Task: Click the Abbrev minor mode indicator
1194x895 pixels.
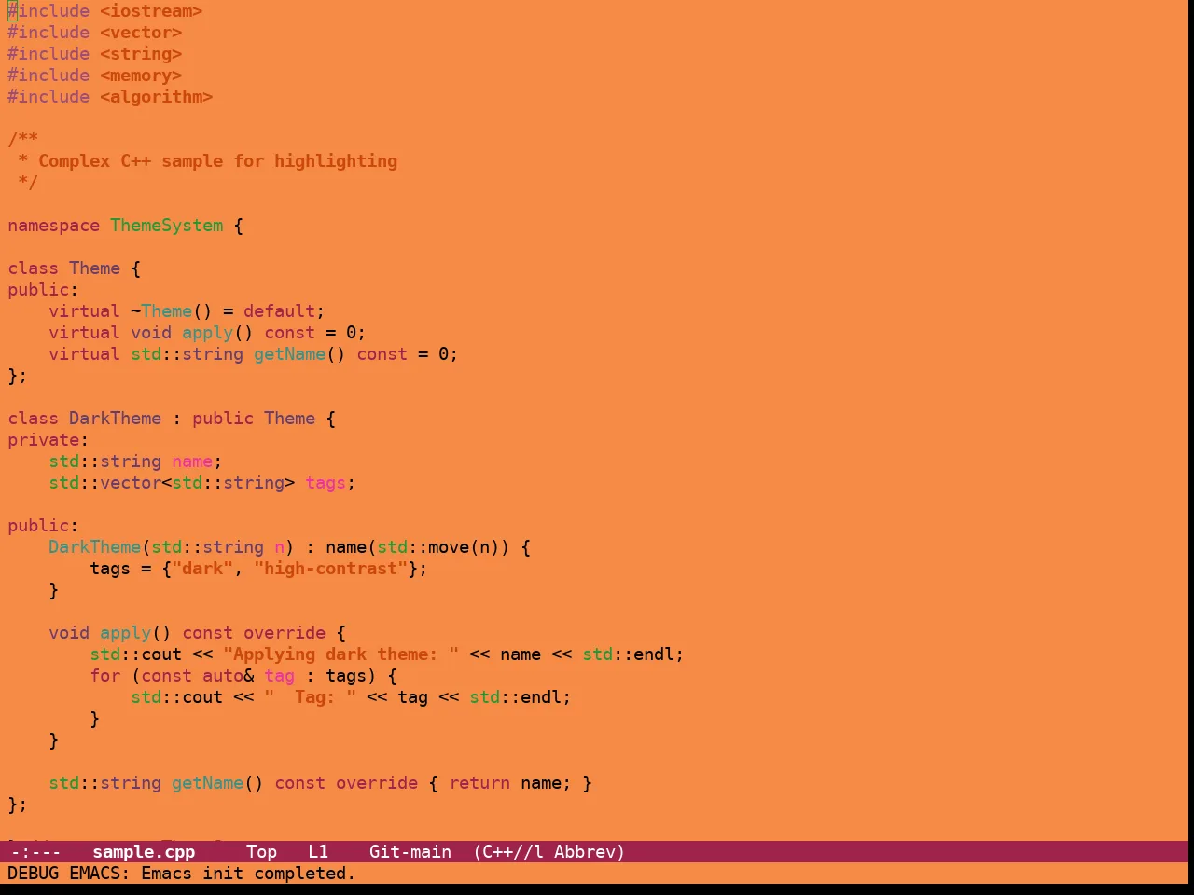Action: (585, 851)
